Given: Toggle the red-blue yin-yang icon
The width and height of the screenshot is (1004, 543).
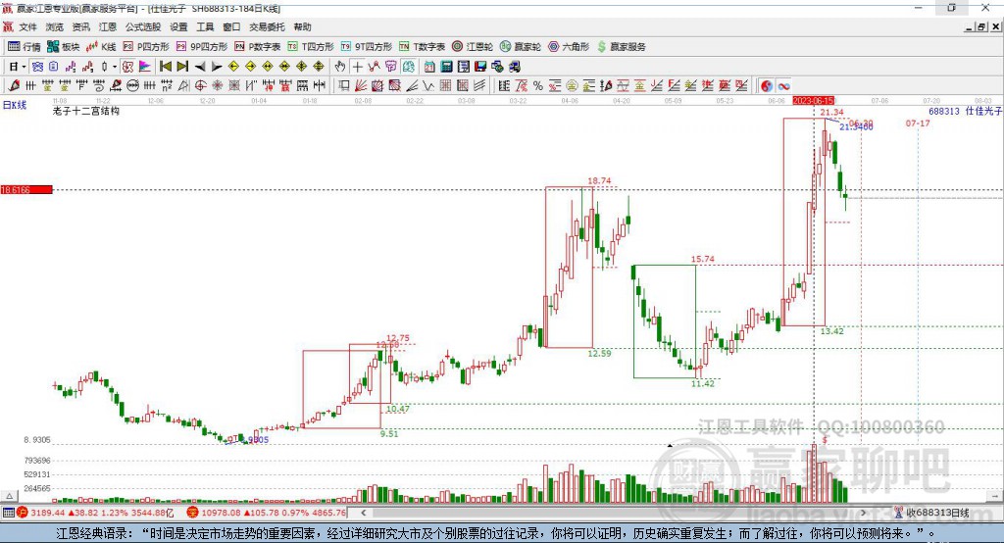Looking at the screenshot, I should (x=766, y=86).
